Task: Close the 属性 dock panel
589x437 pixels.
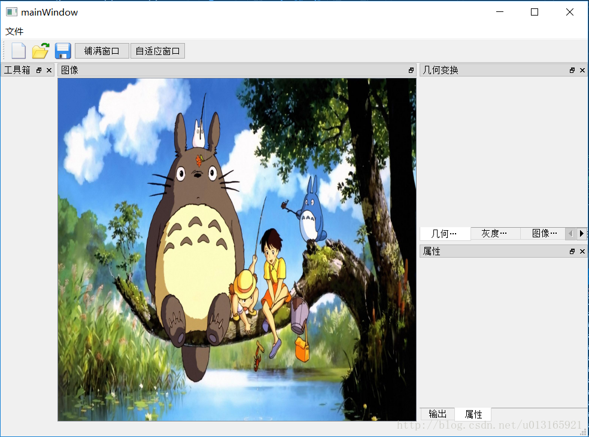Action: click(582, 251)
